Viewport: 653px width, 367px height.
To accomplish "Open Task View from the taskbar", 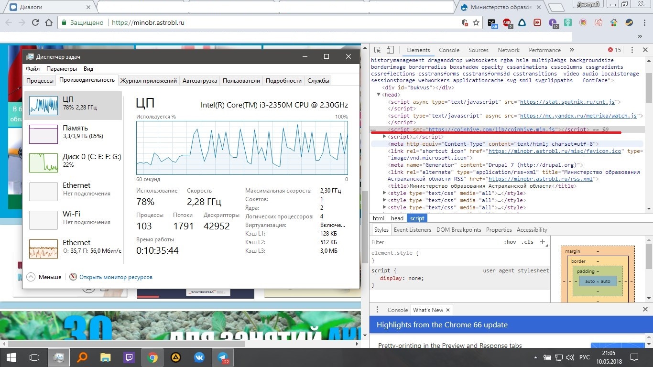I will (x=34, y=357).
